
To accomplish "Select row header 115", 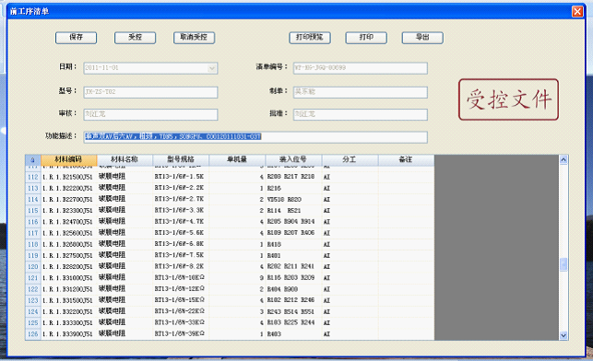I will point(33,210).
